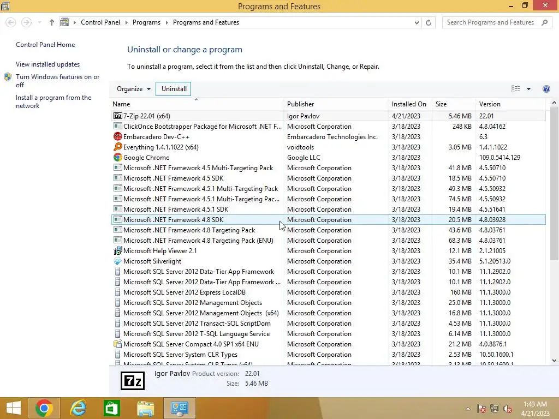Click the SQL Server 2012 Express LocalDB icon
The width and height of the screenshot is (559, 419).
118,292
